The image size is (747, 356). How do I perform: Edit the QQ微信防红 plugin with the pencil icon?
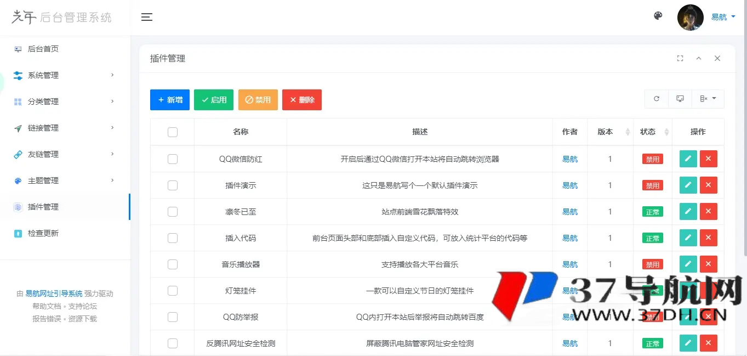(x=688, y=159)
